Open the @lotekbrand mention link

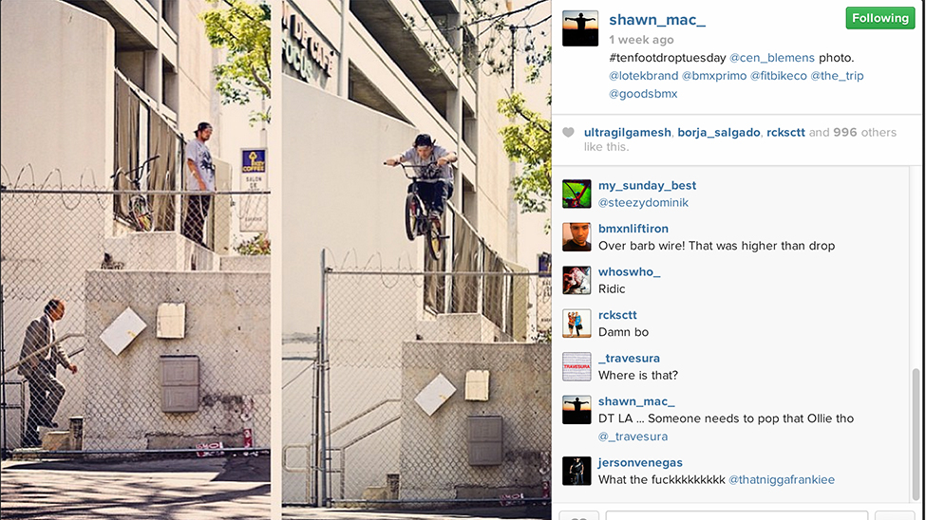click(x=643, y=76)
